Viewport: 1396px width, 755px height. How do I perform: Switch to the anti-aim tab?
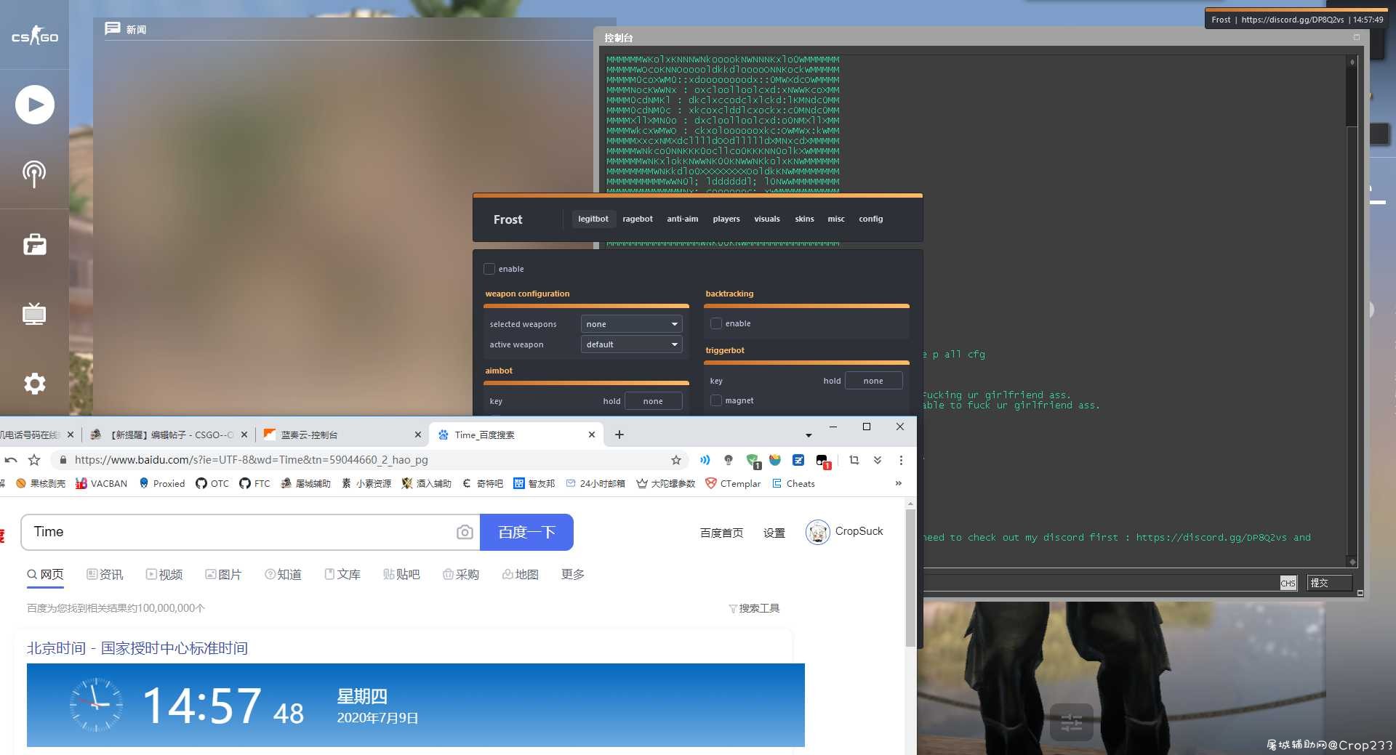(x=683, y=219)
